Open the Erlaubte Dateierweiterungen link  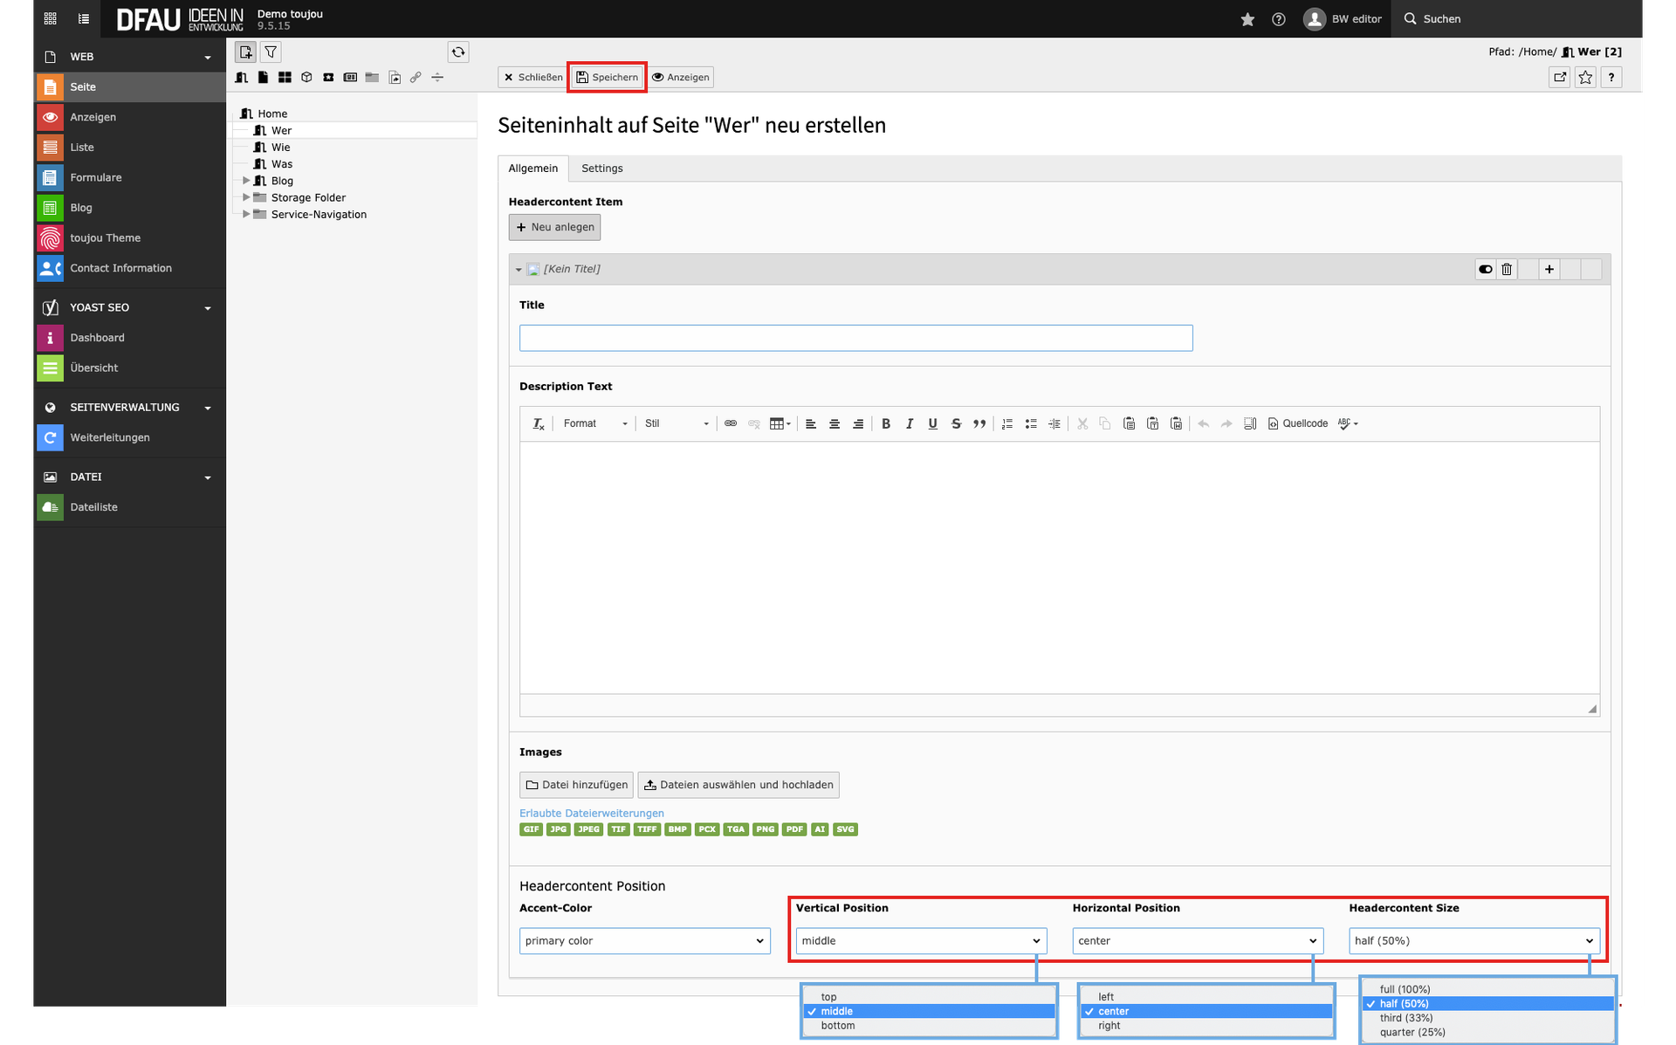tap(591, 813)
